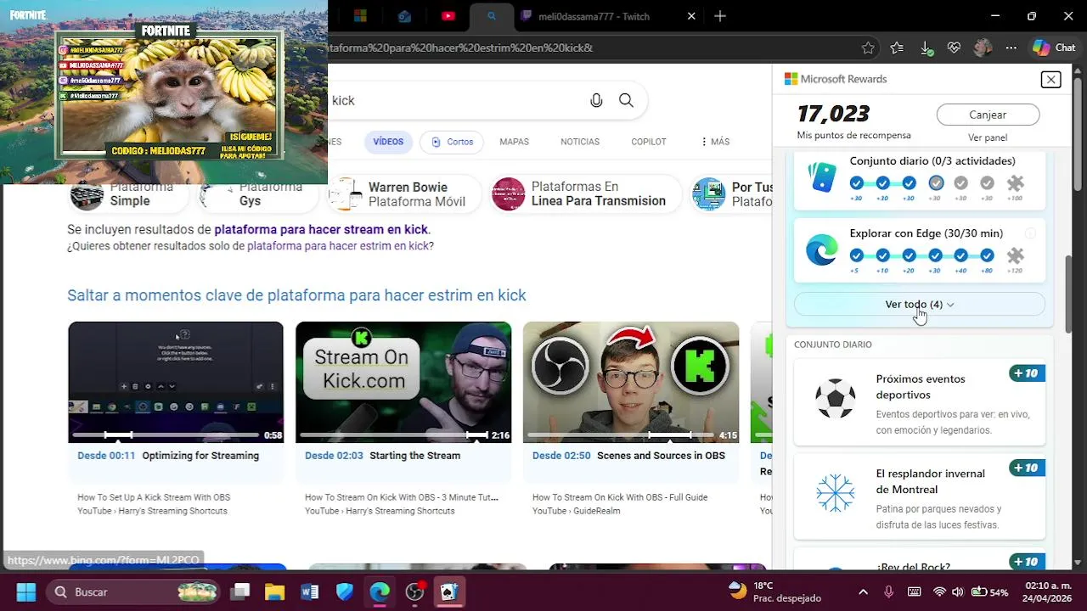Click the +80 checkmark in Explorar con Edge
The image size is (1087, 611).
pyautogui.click(x=987, y=255)
